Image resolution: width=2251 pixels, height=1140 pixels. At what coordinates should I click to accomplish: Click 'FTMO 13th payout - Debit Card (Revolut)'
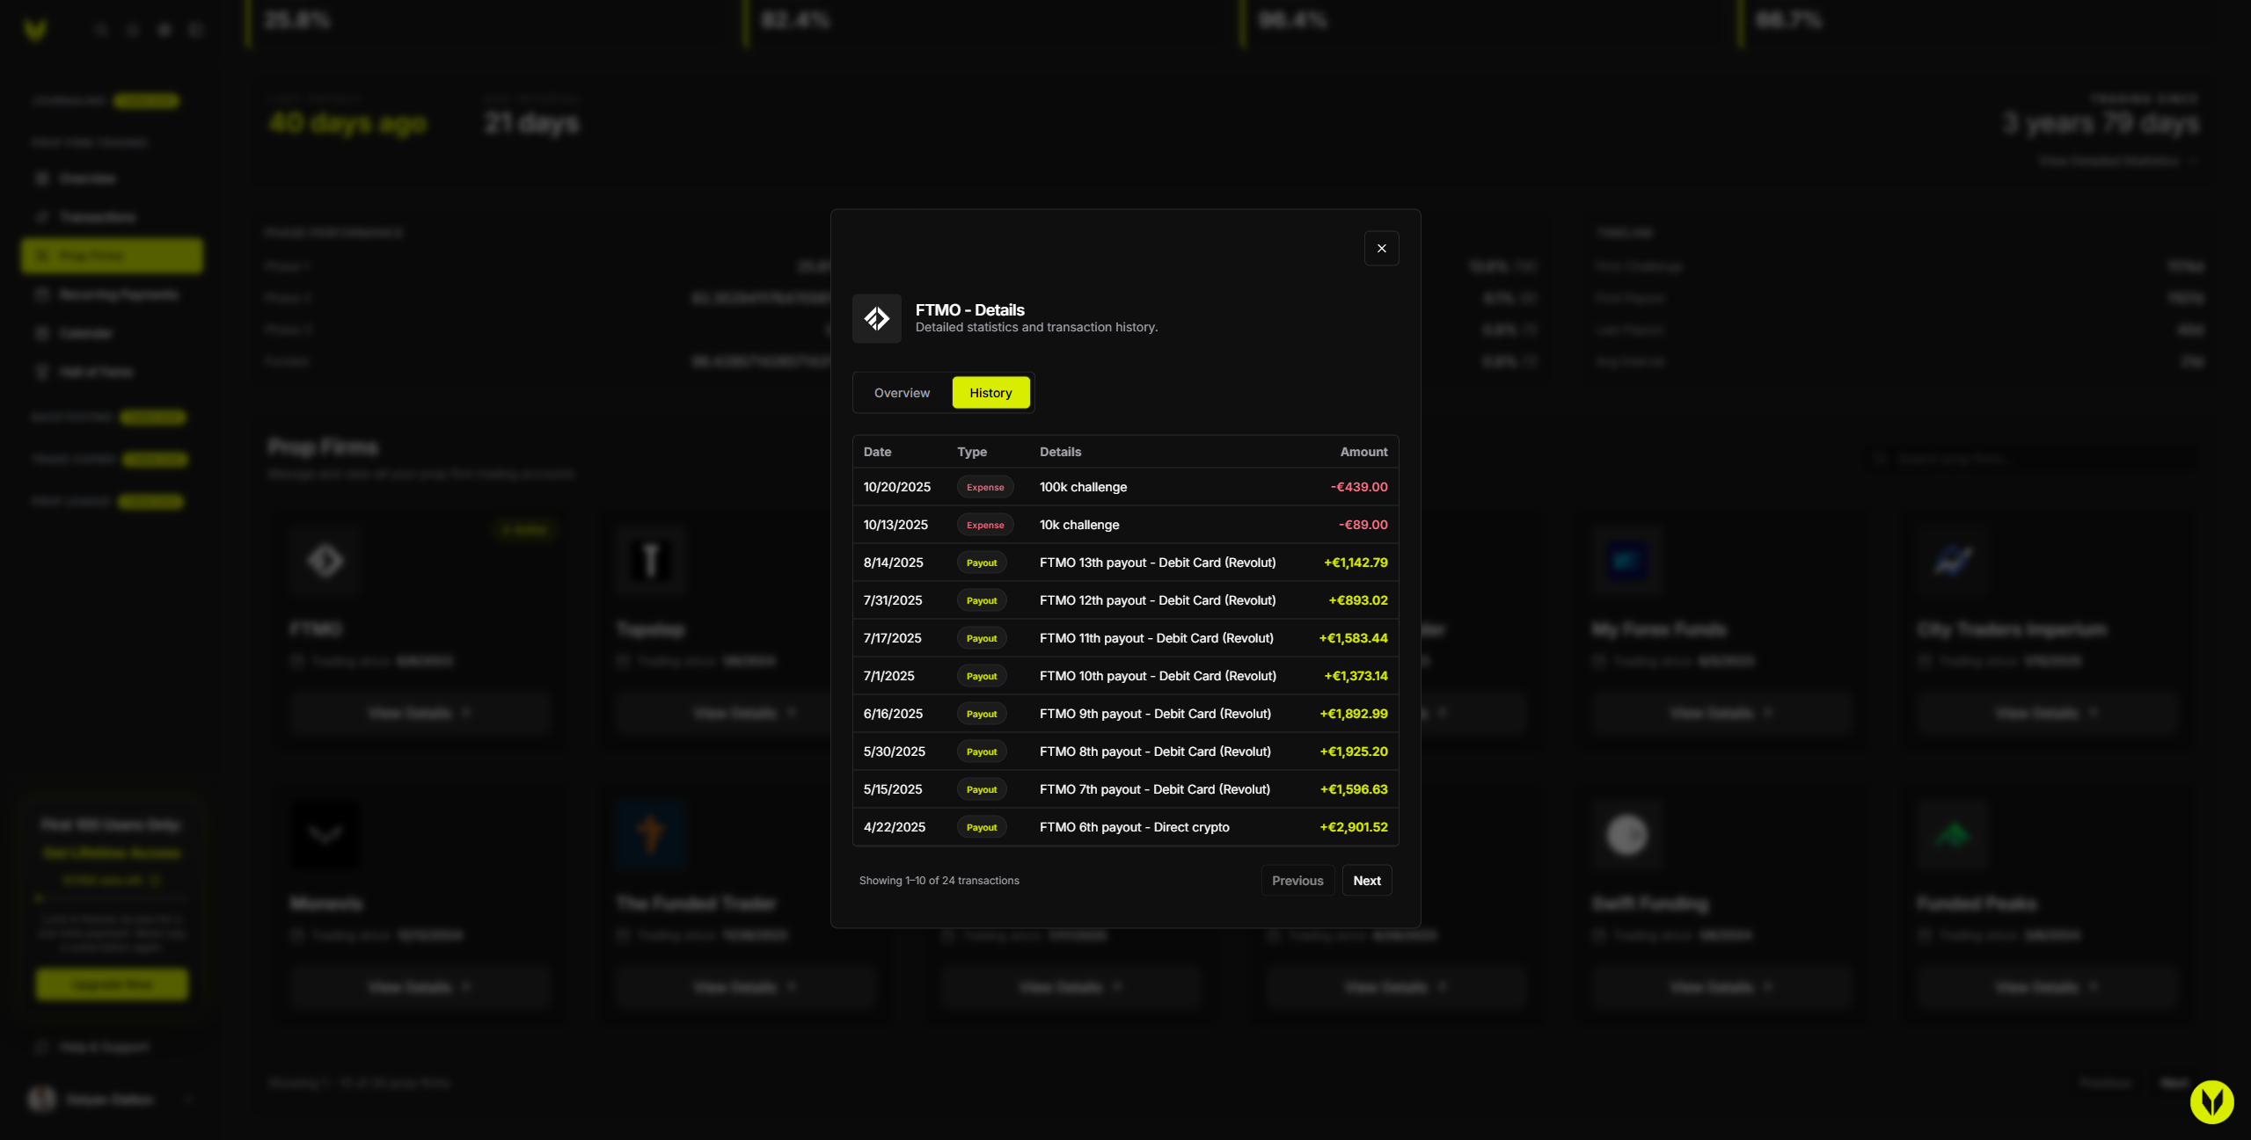point(1158,563)
